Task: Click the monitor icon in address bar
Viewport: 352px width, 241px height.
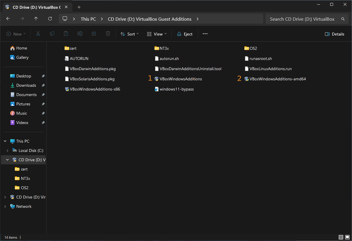Action: pyautogui.click(x=65, y=19)
